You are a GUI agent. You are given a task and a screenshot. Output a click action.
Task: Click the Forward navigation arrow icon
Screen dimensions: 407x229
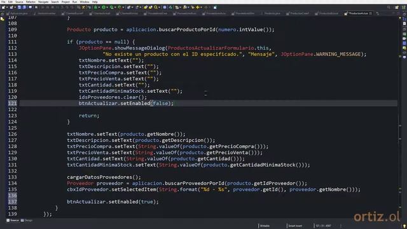206,7
